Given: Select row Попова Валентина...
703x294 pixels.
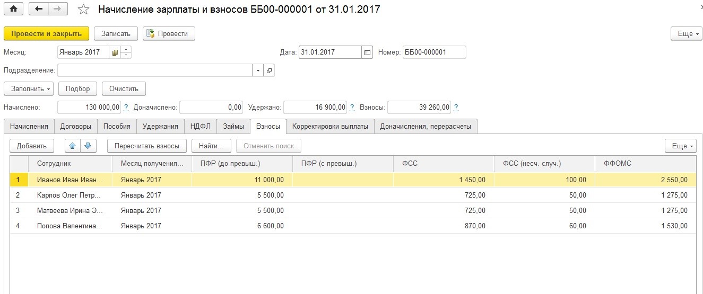Looking at the screenshot, I should click(x=353, y=226).
